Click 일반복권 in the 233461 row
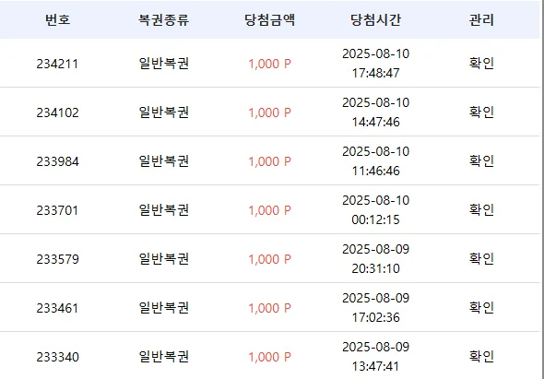This screenshot has width=544, height=379. click(163, 307)
